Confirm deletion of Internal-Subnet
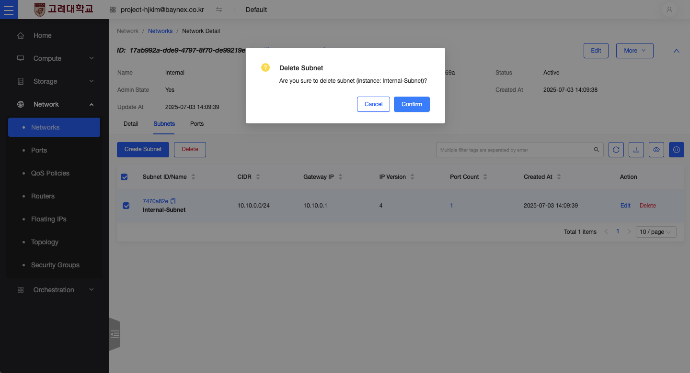690x373 pixels. coord(412,104)
